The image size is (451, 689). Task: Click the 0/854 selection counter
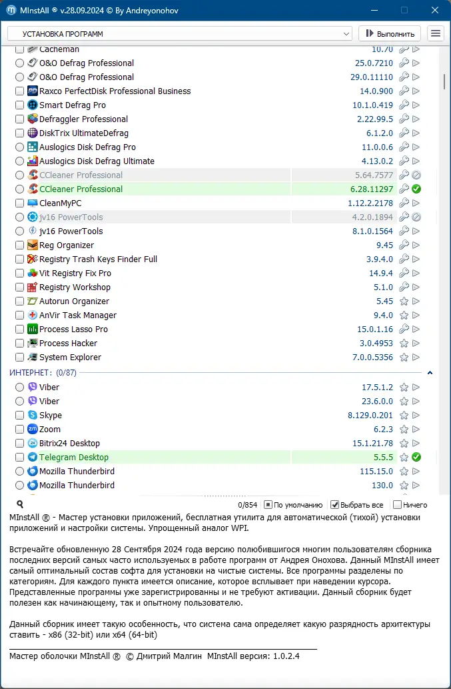[248, 505]
